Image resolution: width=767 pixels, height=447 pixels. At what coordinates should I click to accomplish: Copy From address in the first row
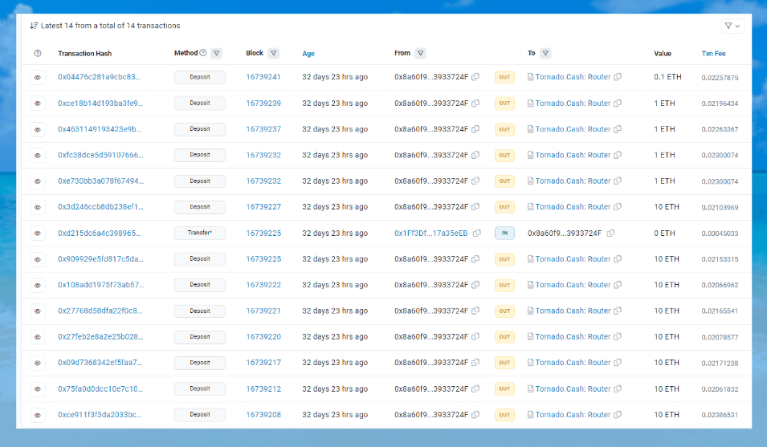pos(476,77)
